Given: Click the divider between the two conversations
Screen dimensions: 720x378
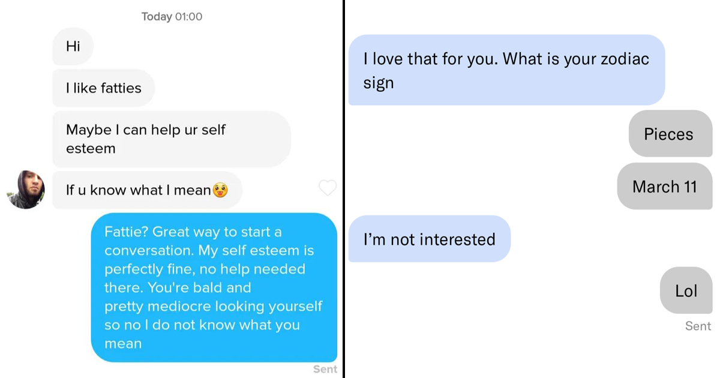Looking at the screenshot, I should (344, 189).
